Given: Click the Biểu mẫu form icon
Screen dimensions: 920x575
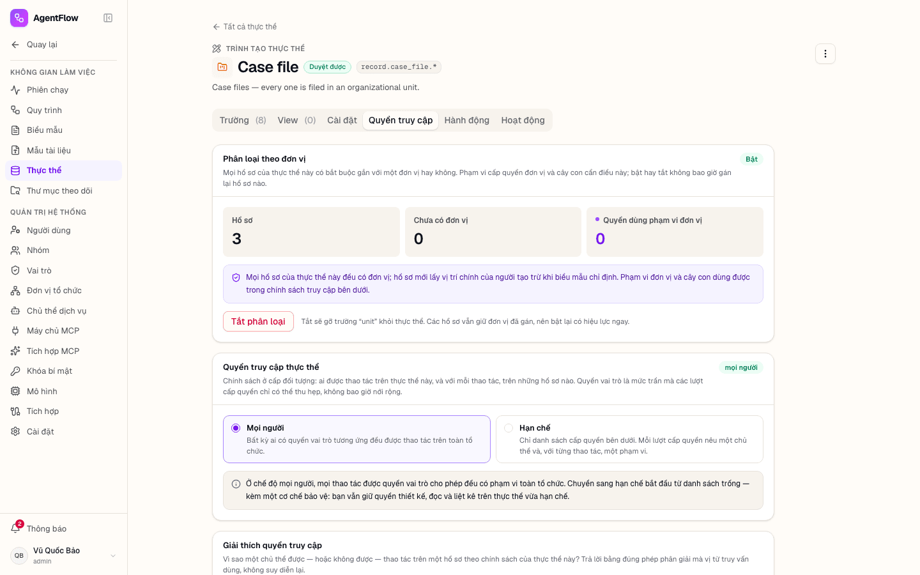Looking at the screenshot, I should (x=15, y=130).
